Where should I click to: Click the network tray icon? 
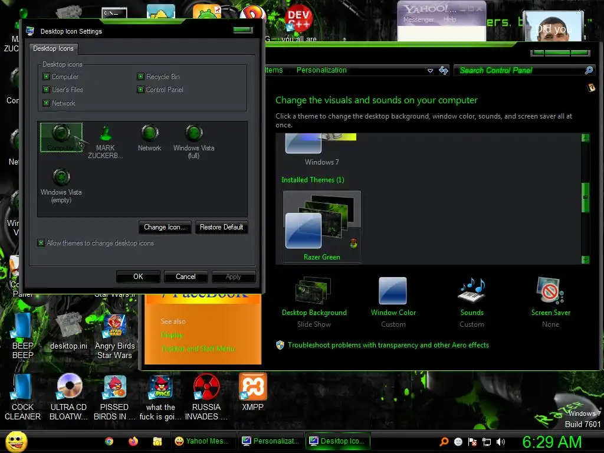487,442
